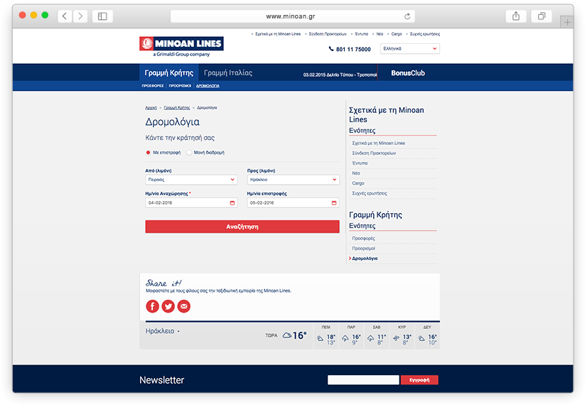The image size is (585, 405).
Task: Reload page with Safari refresh icon
Action: [407, 16]
